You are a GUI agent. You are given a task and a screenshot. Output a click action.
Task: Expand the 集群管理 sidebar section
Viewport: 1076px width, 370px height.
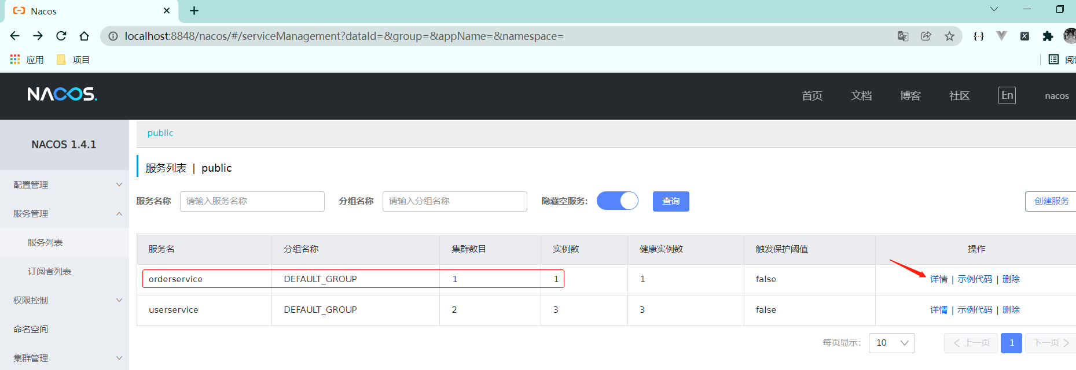click(x=64, y=358)
